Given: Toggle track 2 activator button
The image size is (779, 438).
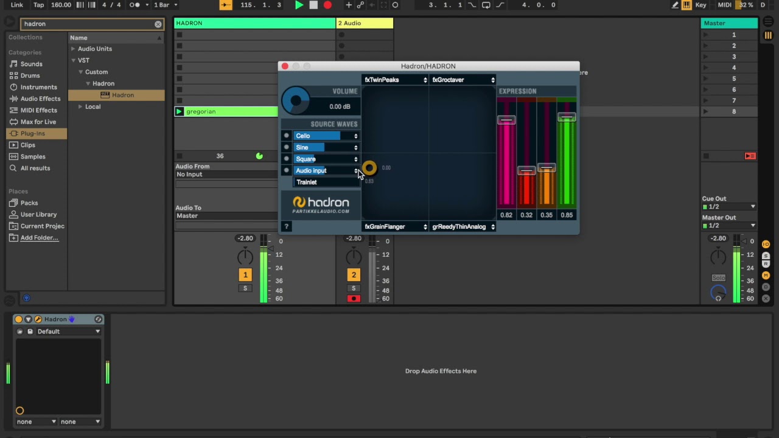Looking at the screenshot, I should point(354,275).
